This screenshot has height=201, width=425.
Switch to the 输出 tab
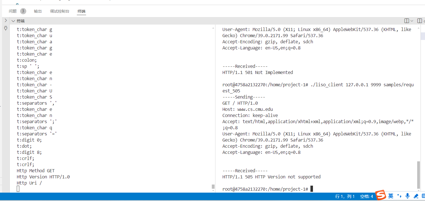38,11
